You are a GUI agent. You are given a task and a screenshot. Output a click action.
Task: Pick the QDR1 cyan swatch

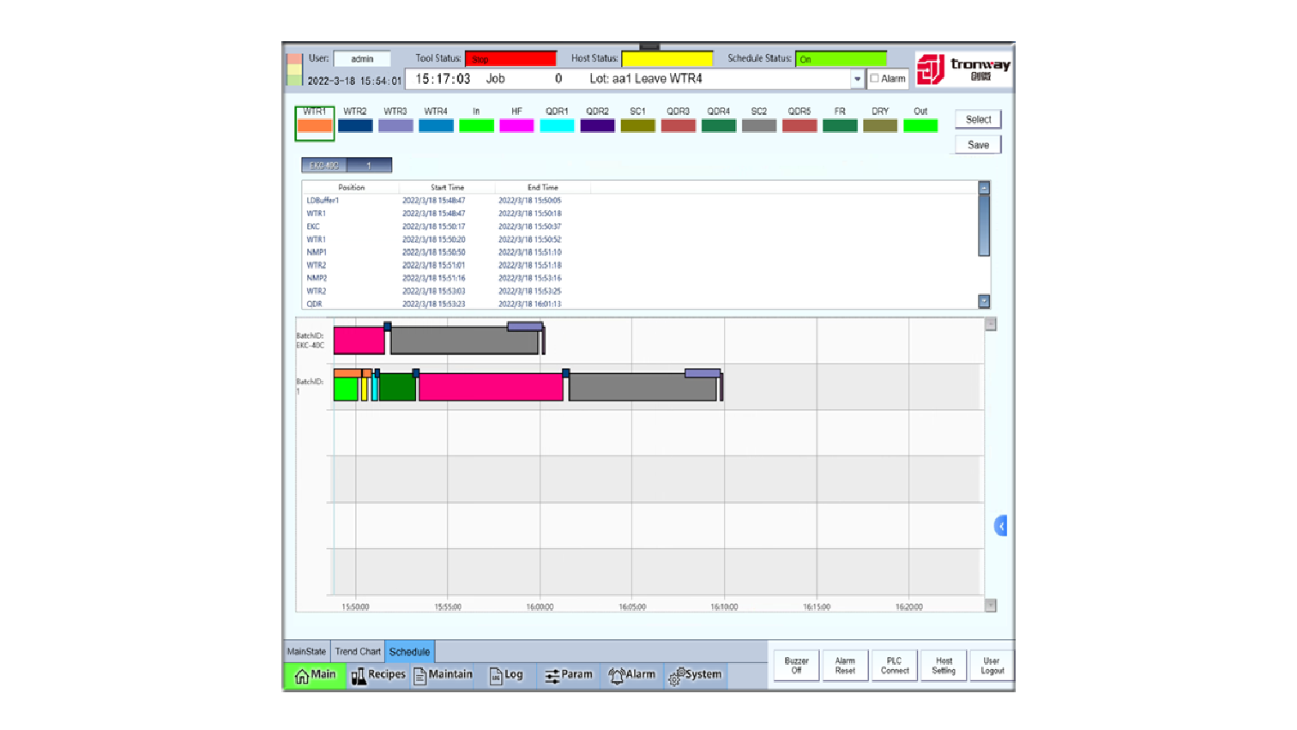click(x=557, y=126)
